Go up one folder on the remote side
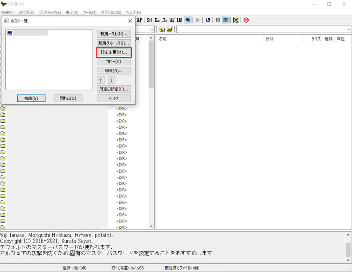The image size is (352, 272). click(162, 29)
